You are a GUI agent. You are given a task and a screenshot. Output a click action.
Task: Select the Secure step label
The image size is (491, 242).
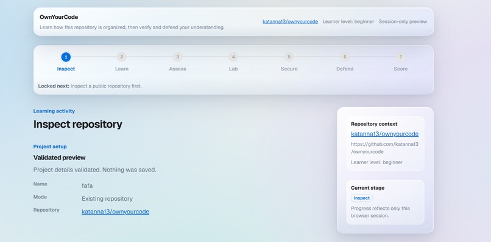289,69
